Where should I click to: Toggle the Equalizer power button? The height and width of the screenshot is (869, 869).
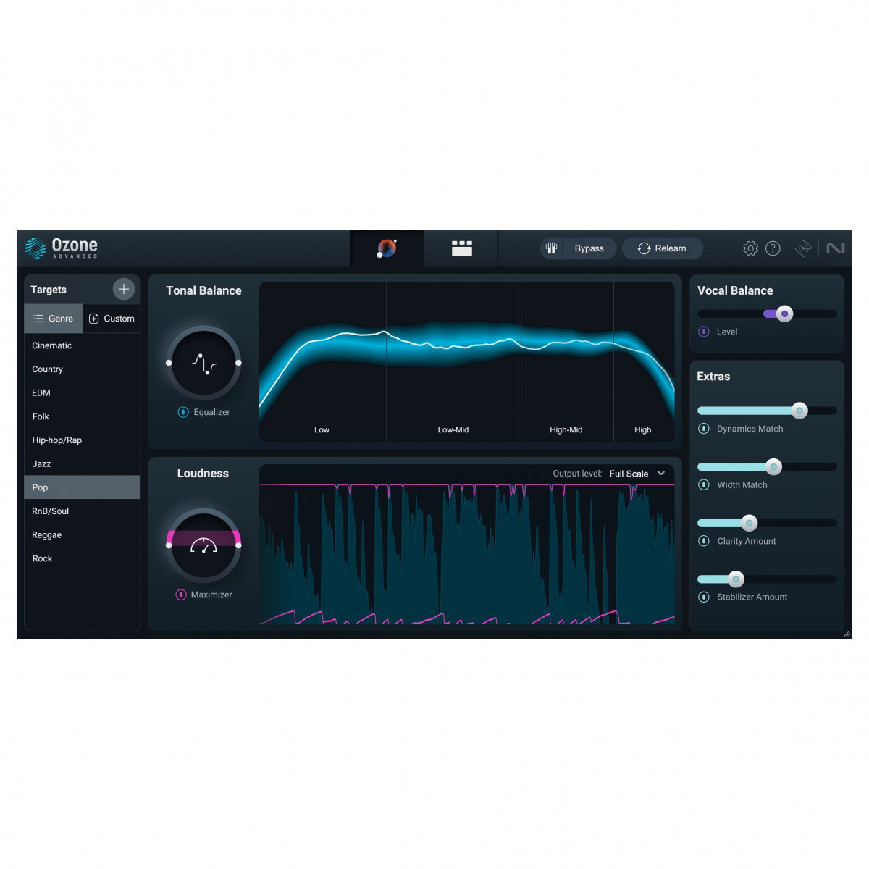click(182, 412)
